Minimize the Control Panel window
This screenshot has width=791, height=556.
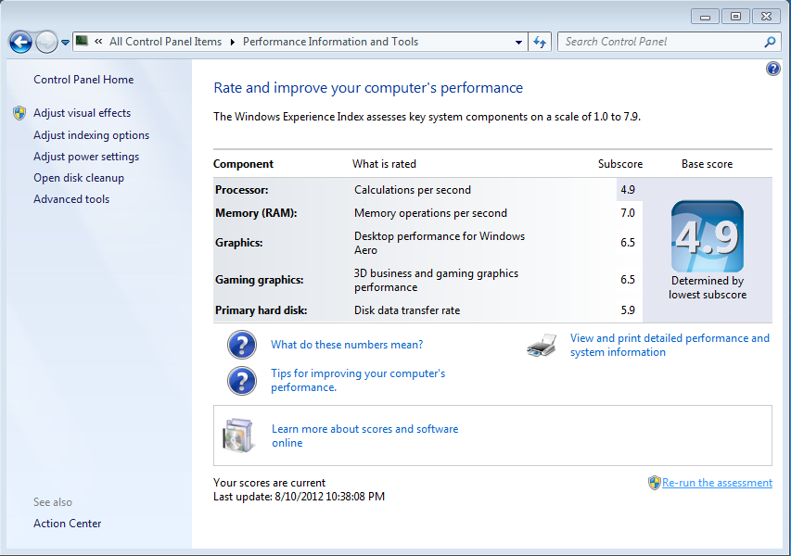tap(706, 17)
